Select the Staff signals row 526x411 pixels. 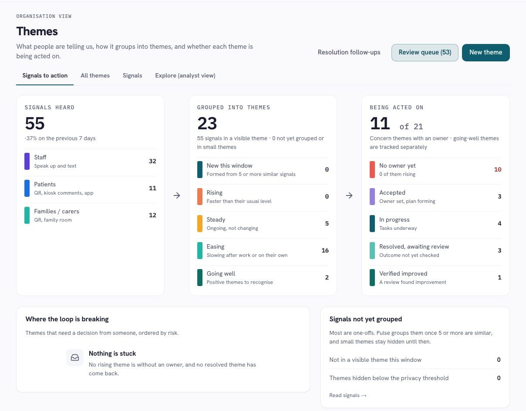[x=90, y=161]
